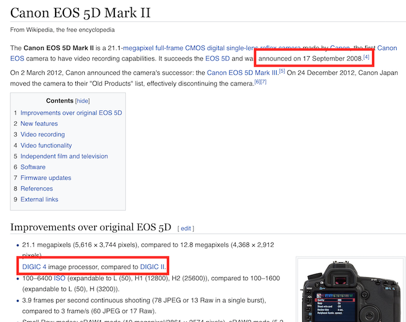The width and height of the screenshot is (406, 322).
Task: Select Video functionality in the contents list
Action: tap(46, 146)
